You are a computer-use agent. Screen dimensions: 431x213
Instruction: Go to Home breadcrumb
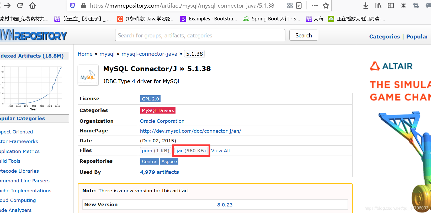85,54
